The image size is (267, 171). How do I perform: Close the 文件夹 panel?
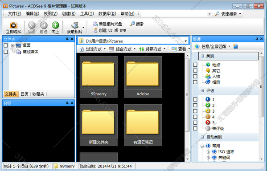(x=72, y=39)
